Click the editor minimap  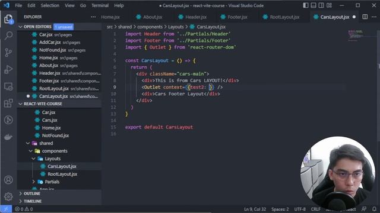click(x=361, y=35)
